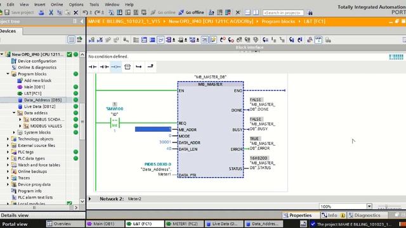Open the Properties tab
The height and width of the screenshot is (228, 406).
[x=301, y=215]
